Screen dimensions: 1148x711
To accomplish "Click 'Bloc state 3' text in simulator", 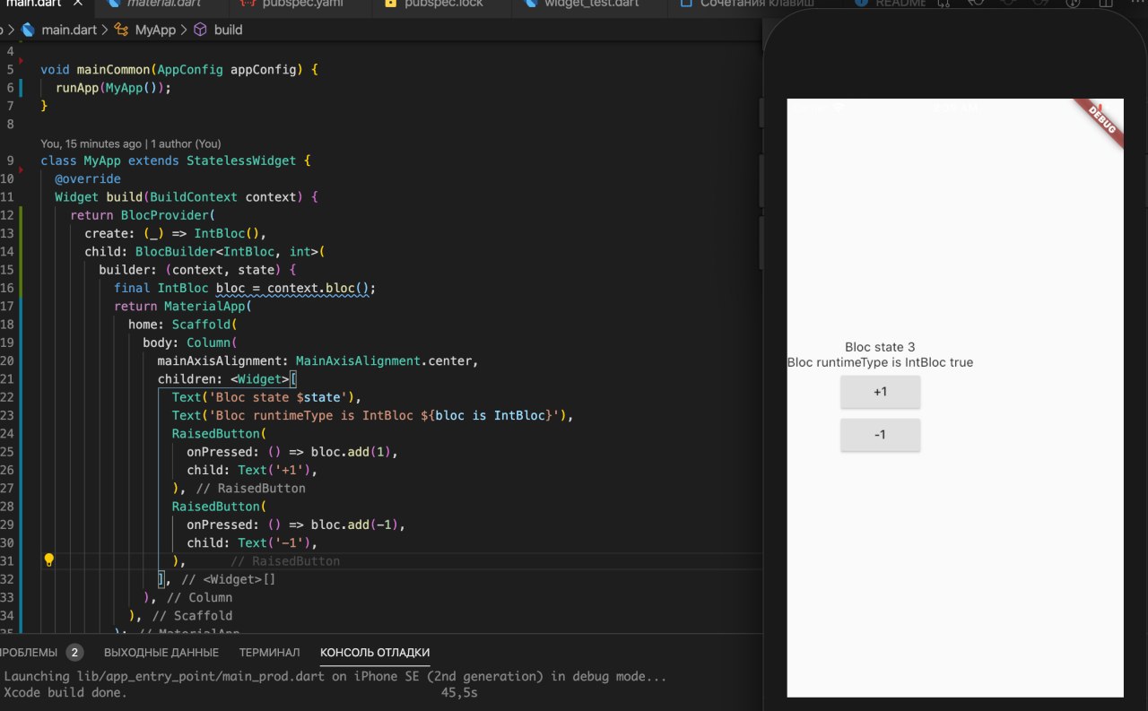I will 880,347.
